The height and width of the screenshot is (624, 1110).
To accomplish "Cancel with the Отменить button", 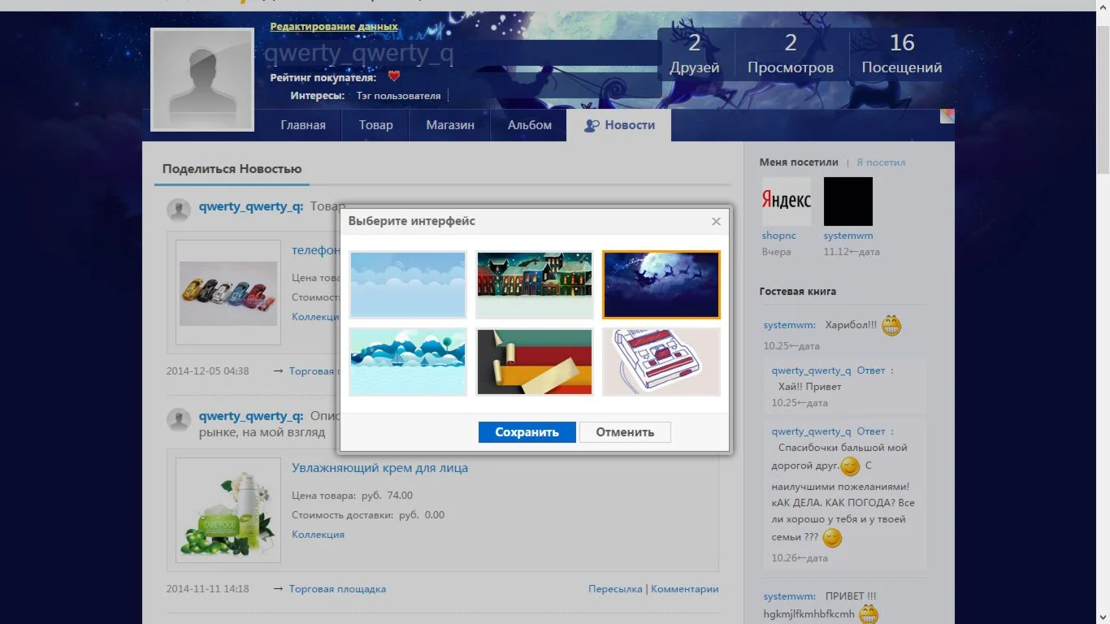I will point(625,432).
